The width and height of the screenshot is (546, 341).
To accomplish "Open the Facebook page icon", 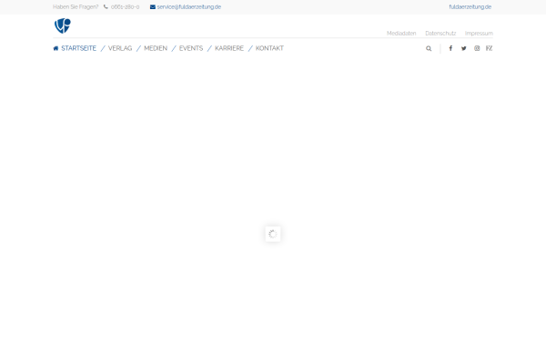I will tap(450, 48).
